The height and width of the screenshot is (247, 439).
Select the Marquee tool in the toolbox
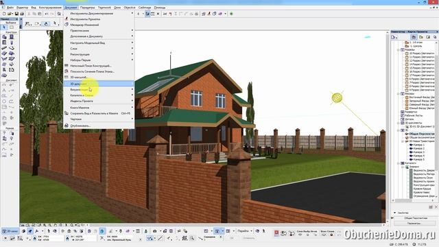[x=12, y=27]
